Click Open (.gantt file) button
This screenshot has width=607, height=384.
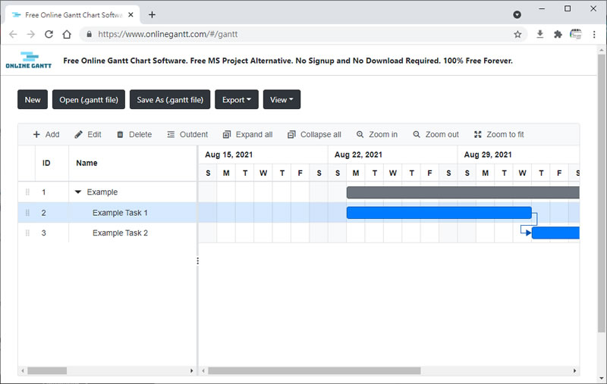click(x=88, y=100)
